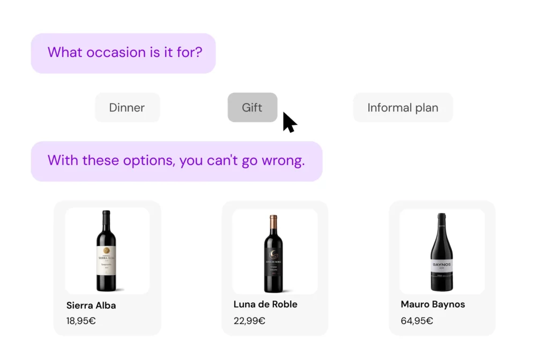Select the Dinner occasion option
Image resolution: width=549 pixels, height=362 pixels.
click(x=127, y=107)
